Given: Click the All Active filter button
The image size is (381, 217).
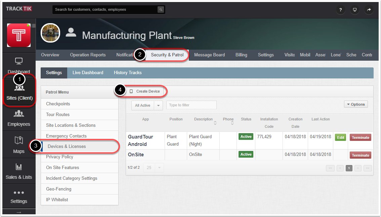Looking at the screenshot, I should coord(143,105).
